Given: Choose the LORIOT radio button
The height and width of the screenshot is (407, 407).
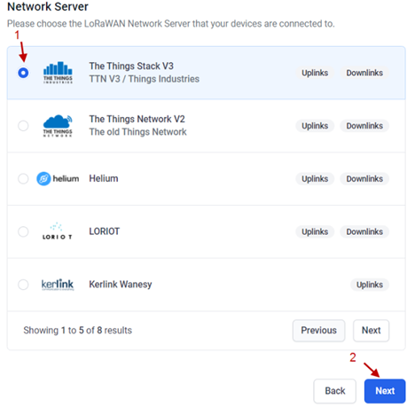Looking at the screenshot, I should (x=23, y=231).
